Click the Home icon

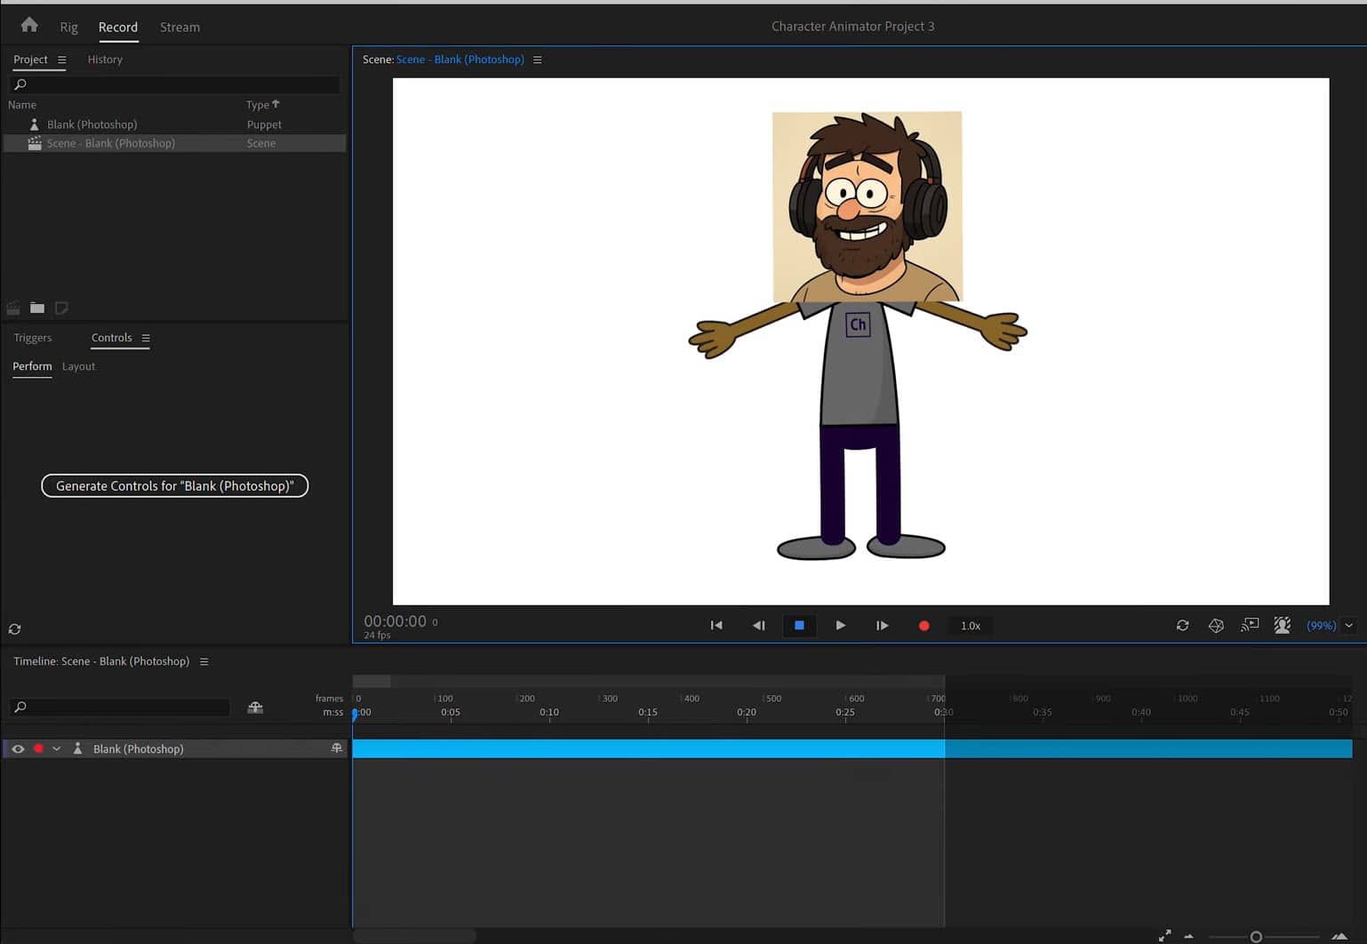pos(29,26)
